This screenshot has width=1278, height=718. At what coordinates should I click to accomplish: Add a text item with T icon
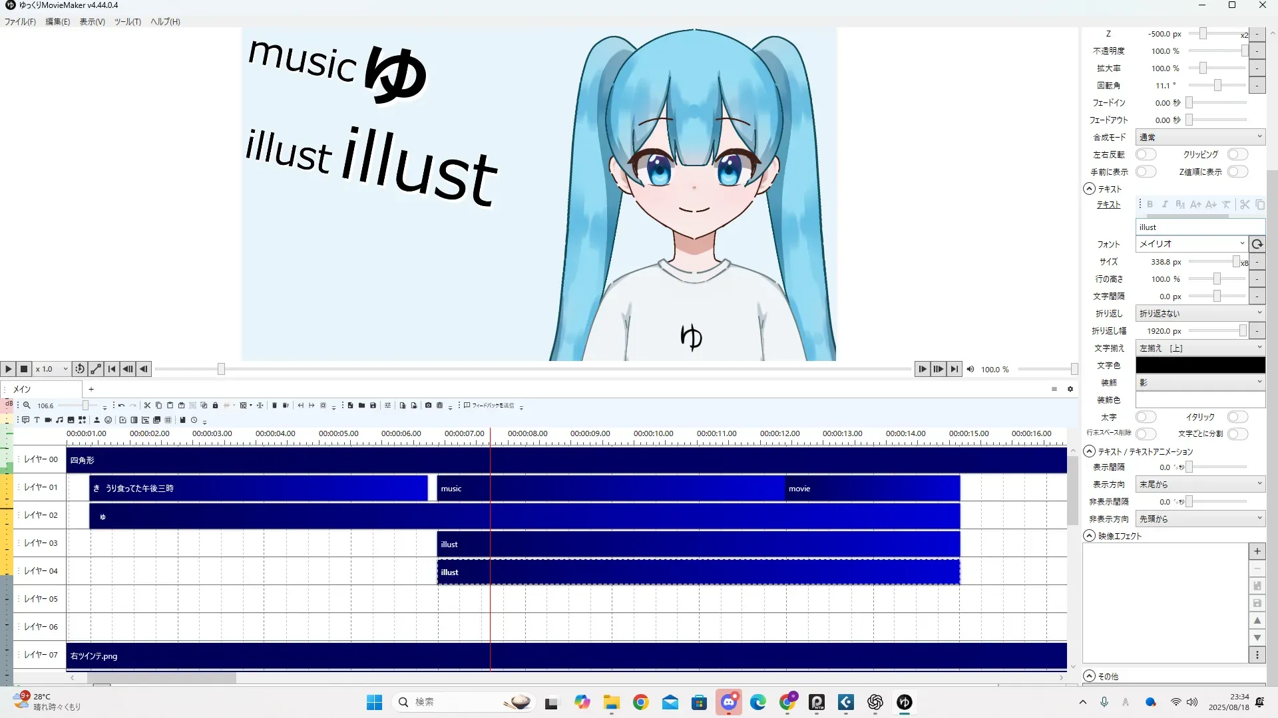pos(37,420)
